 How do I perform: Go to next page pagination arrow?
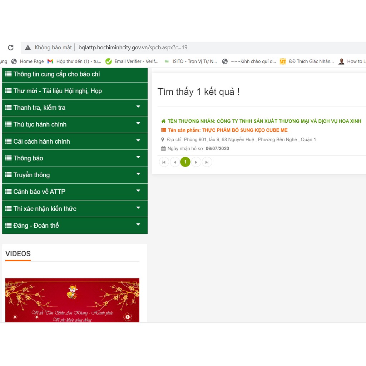[196, 162]
